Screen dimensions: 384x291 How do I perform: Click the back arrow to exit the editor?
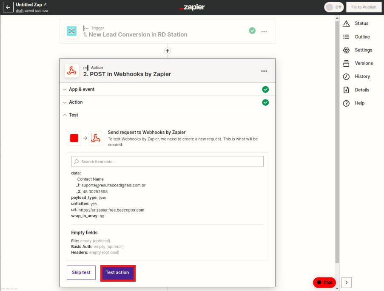(x=8, y=7)
